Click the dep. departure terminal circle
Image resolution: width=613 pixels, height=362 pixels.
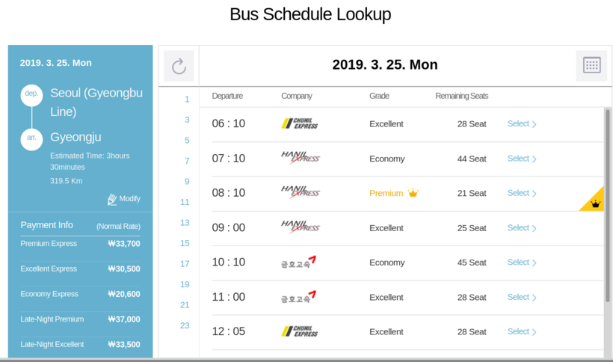click(31, 94)
